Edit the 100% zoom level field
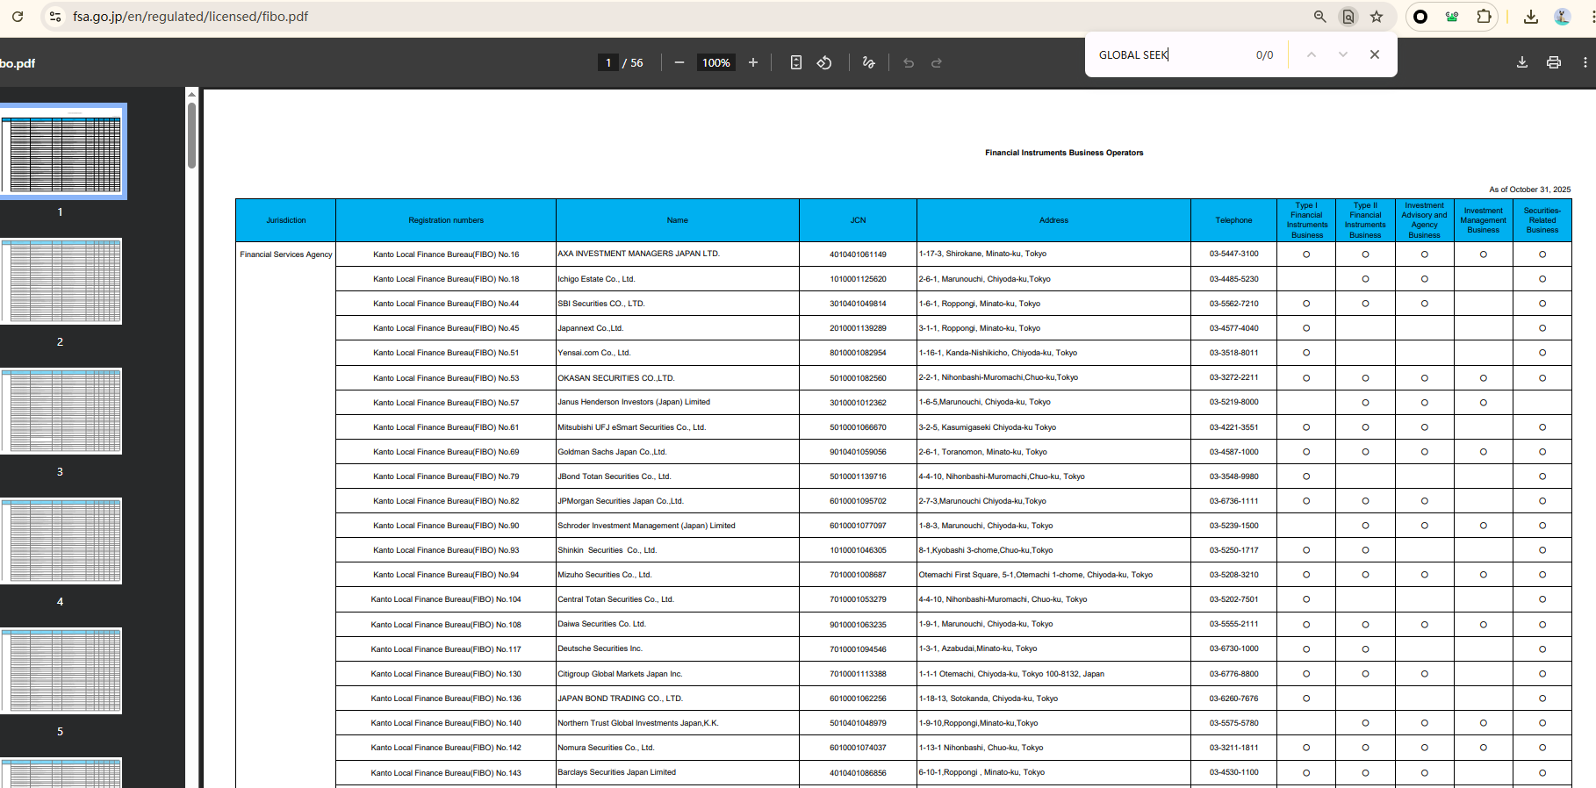 coord(715,62)
